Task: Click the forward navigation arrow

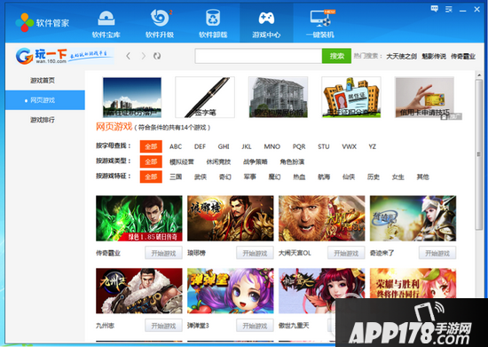Action: [x=143, y=56]
